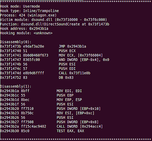
Task: Click the 'Victim module: dsound.dll' line
Action: point(54,20)
